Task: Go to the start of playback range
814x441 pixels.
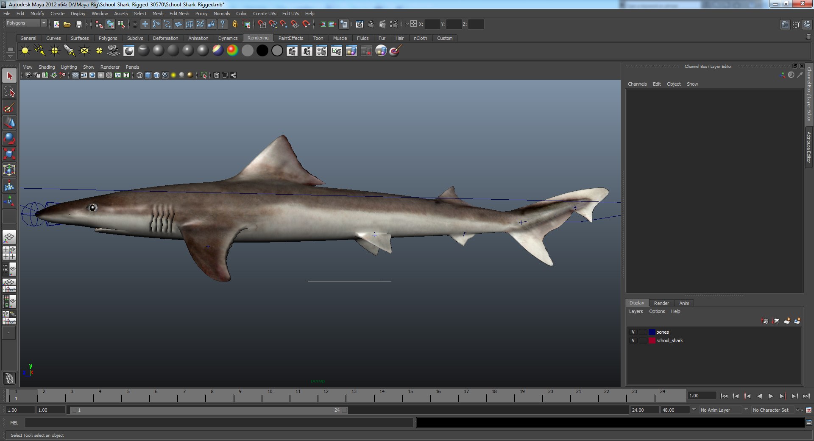Action: 724,396
